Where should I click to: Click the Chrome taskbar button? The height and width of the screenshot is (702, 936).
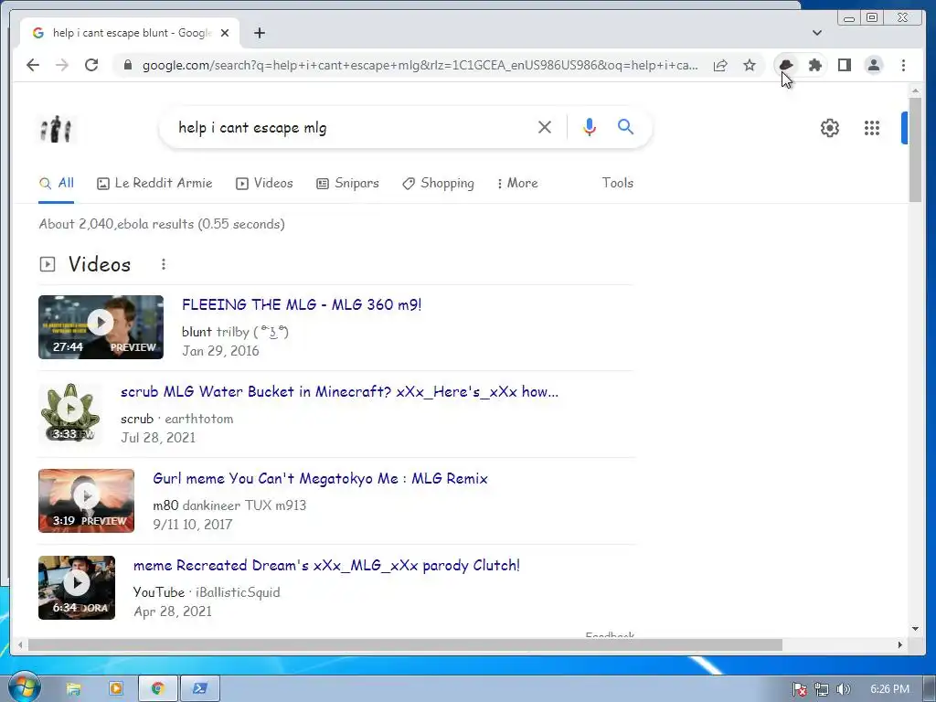157,689
